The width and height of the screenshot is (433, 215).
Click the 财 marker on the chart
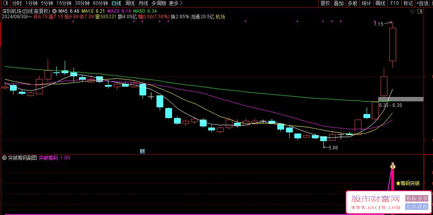tap(142, 151)
